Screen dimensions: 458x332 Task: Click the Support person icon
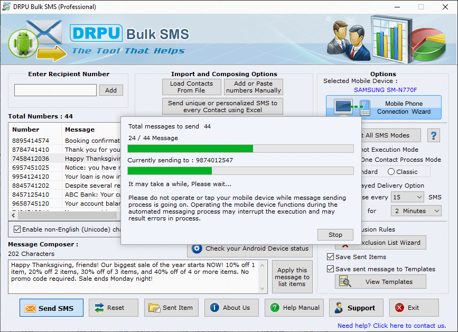point(339,308)
